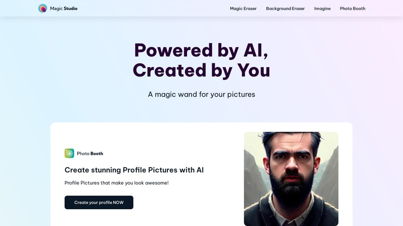Navigate to Background Eraser
Screen dimensions: 403x226
(285, 8)
